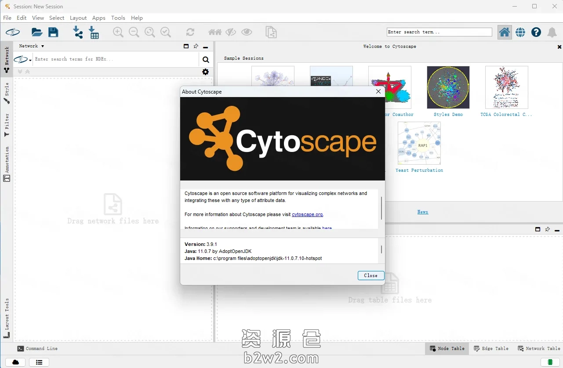The image size is (563, 368).
Task: Click the Save Session floppy disk icon
Action: [x=53, y=32]
